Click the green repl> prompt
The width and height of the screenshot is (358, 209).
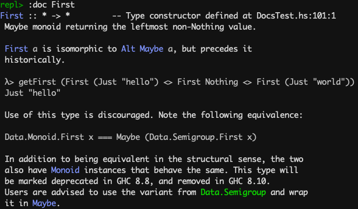[12, 5]
